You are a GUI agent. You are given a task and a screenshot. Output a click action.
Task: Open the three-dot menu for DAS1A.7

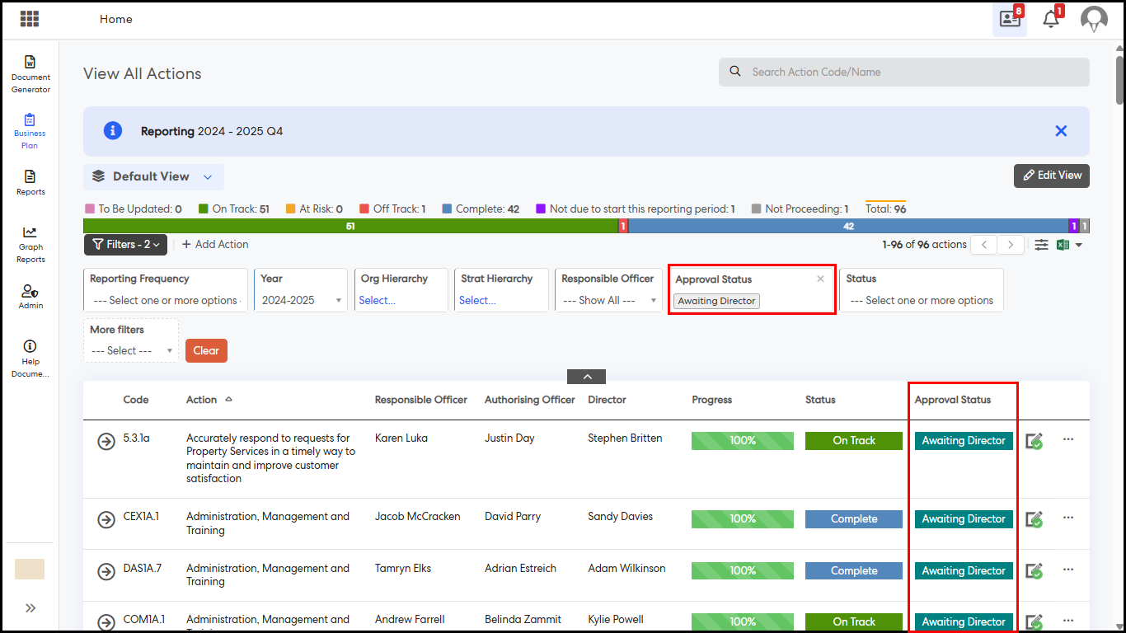pos(1068,569)
